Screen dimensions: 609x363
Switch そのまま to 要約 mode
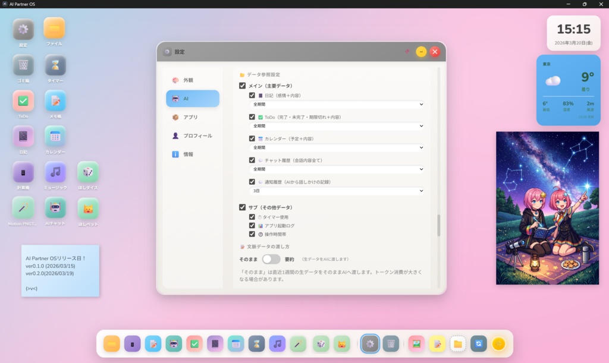pyautogui.click(x=273, y=259)
